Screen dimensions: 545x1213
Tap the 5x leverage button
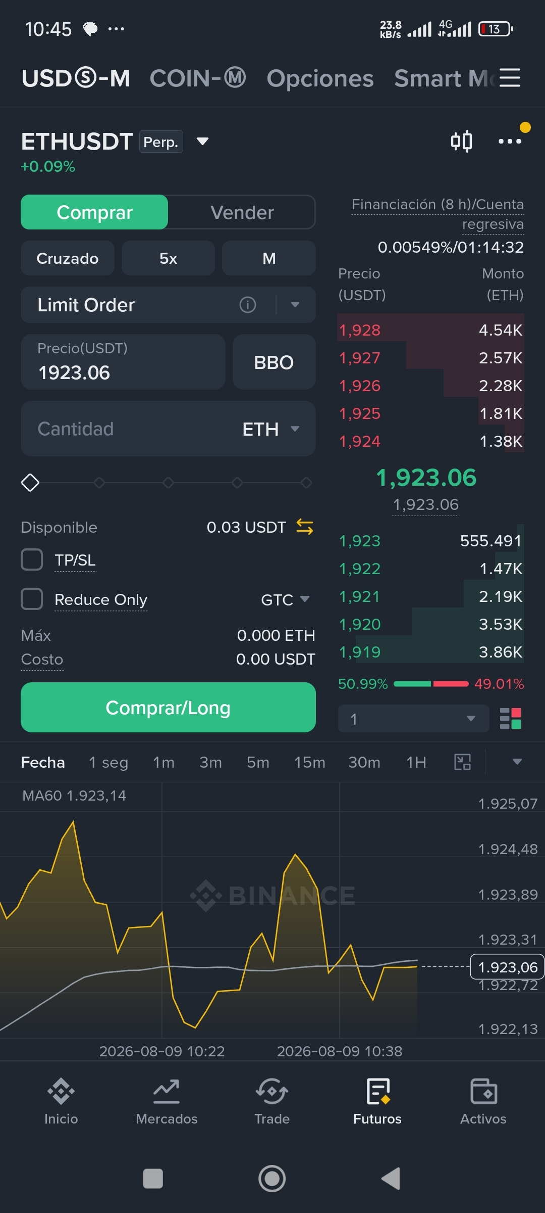[168, 258]
